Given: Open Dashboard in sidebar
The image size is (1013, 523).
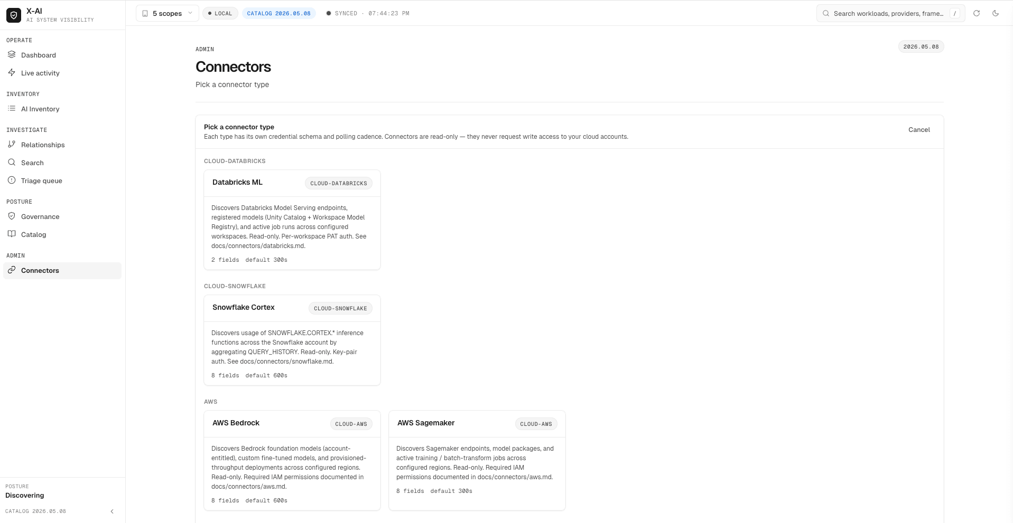Looking at the screenshot, I should pyautogui.click(x=62, y=55).
